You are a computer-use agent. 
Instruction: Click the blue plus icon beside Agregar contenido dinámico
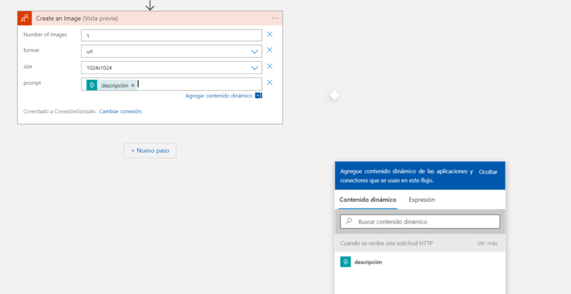pos(258,95)
